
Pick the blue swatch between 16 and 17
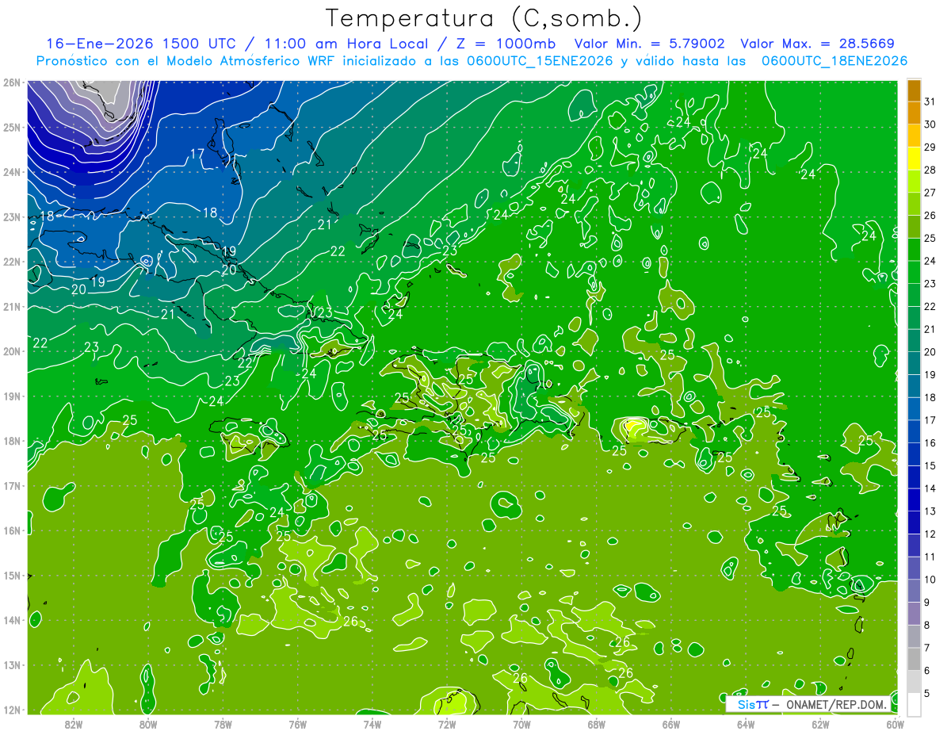(914, 431)
